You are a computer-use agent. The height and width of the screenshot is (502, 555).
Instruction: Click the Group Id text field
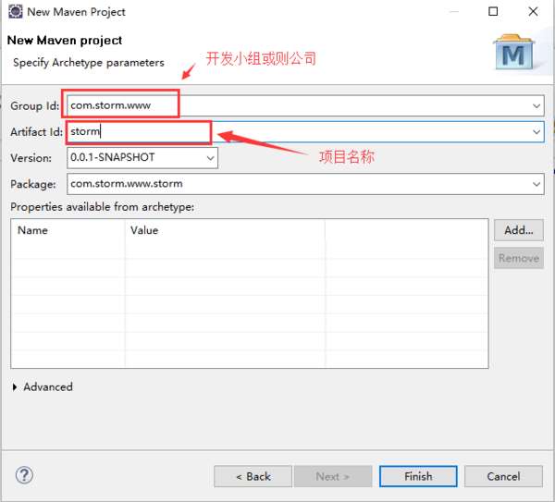pos(305,105)
